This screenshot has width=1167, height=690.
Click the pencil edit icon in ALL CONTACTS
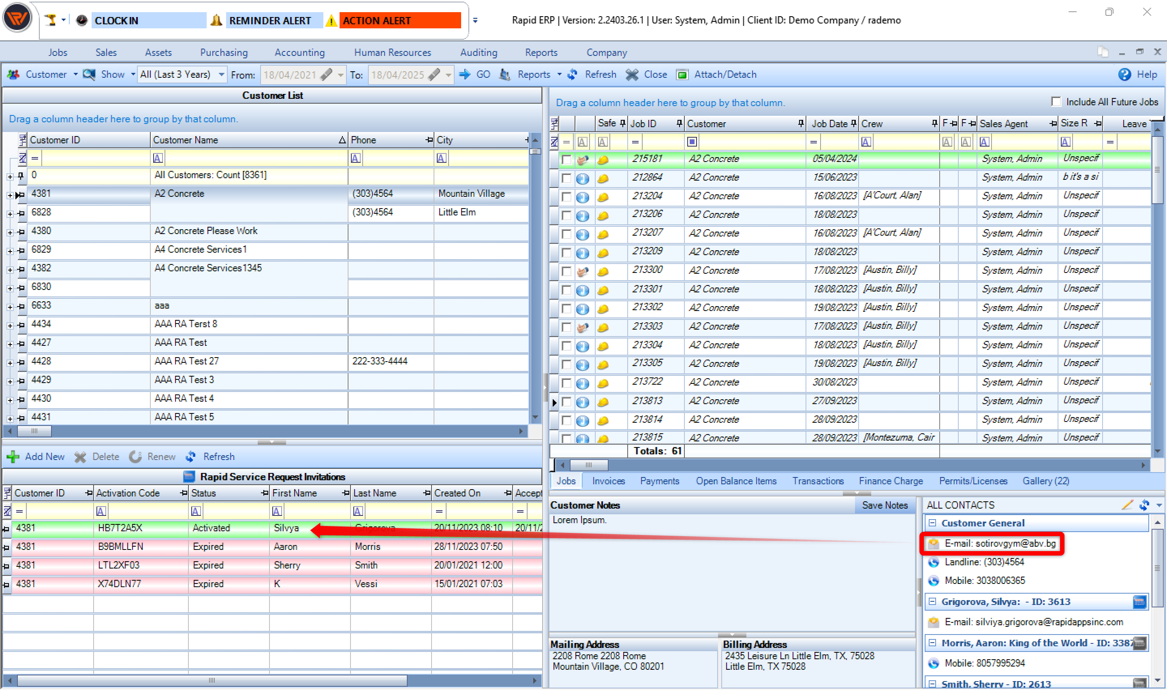(x=1127, y=505)
